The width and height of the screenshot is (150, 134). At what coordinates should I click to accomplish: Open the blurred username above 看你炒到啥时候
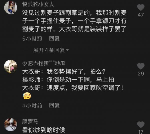30,122
